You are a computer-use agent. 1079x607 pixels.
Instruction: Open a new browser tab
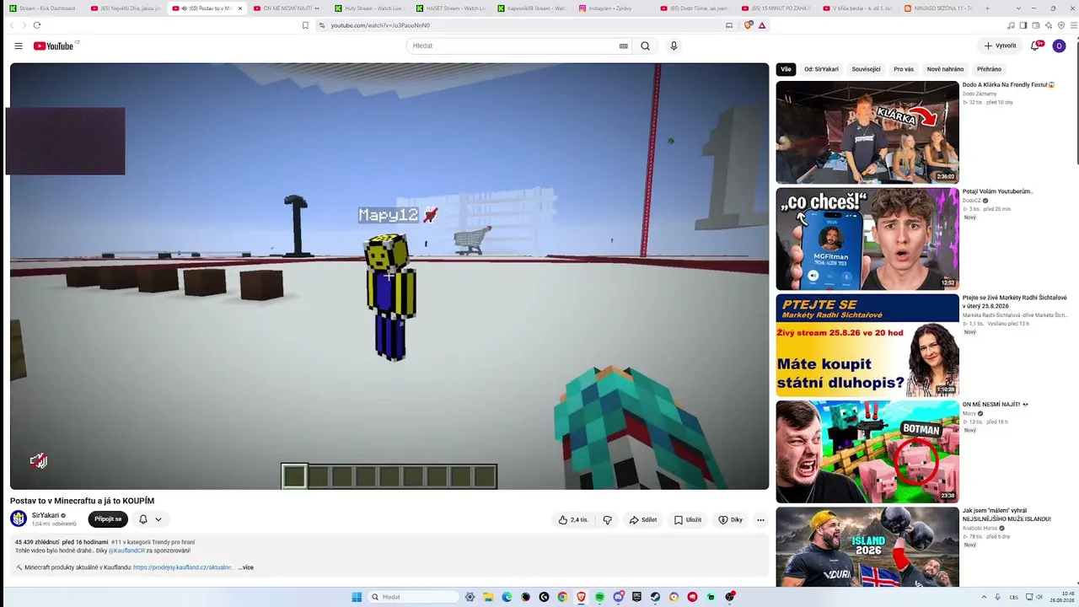(x=987, y=8)
